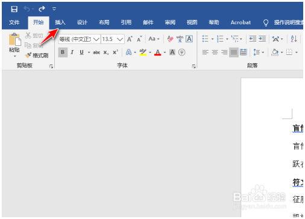This screenshot has width=305, height=219.
Task: Click the Undo arrow in quick access toolbar
Action: click(x=27, y=9)
